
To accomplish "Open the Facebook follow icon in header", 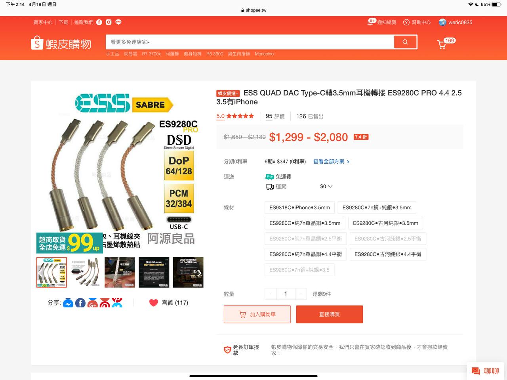I will (x=99, y=22).
